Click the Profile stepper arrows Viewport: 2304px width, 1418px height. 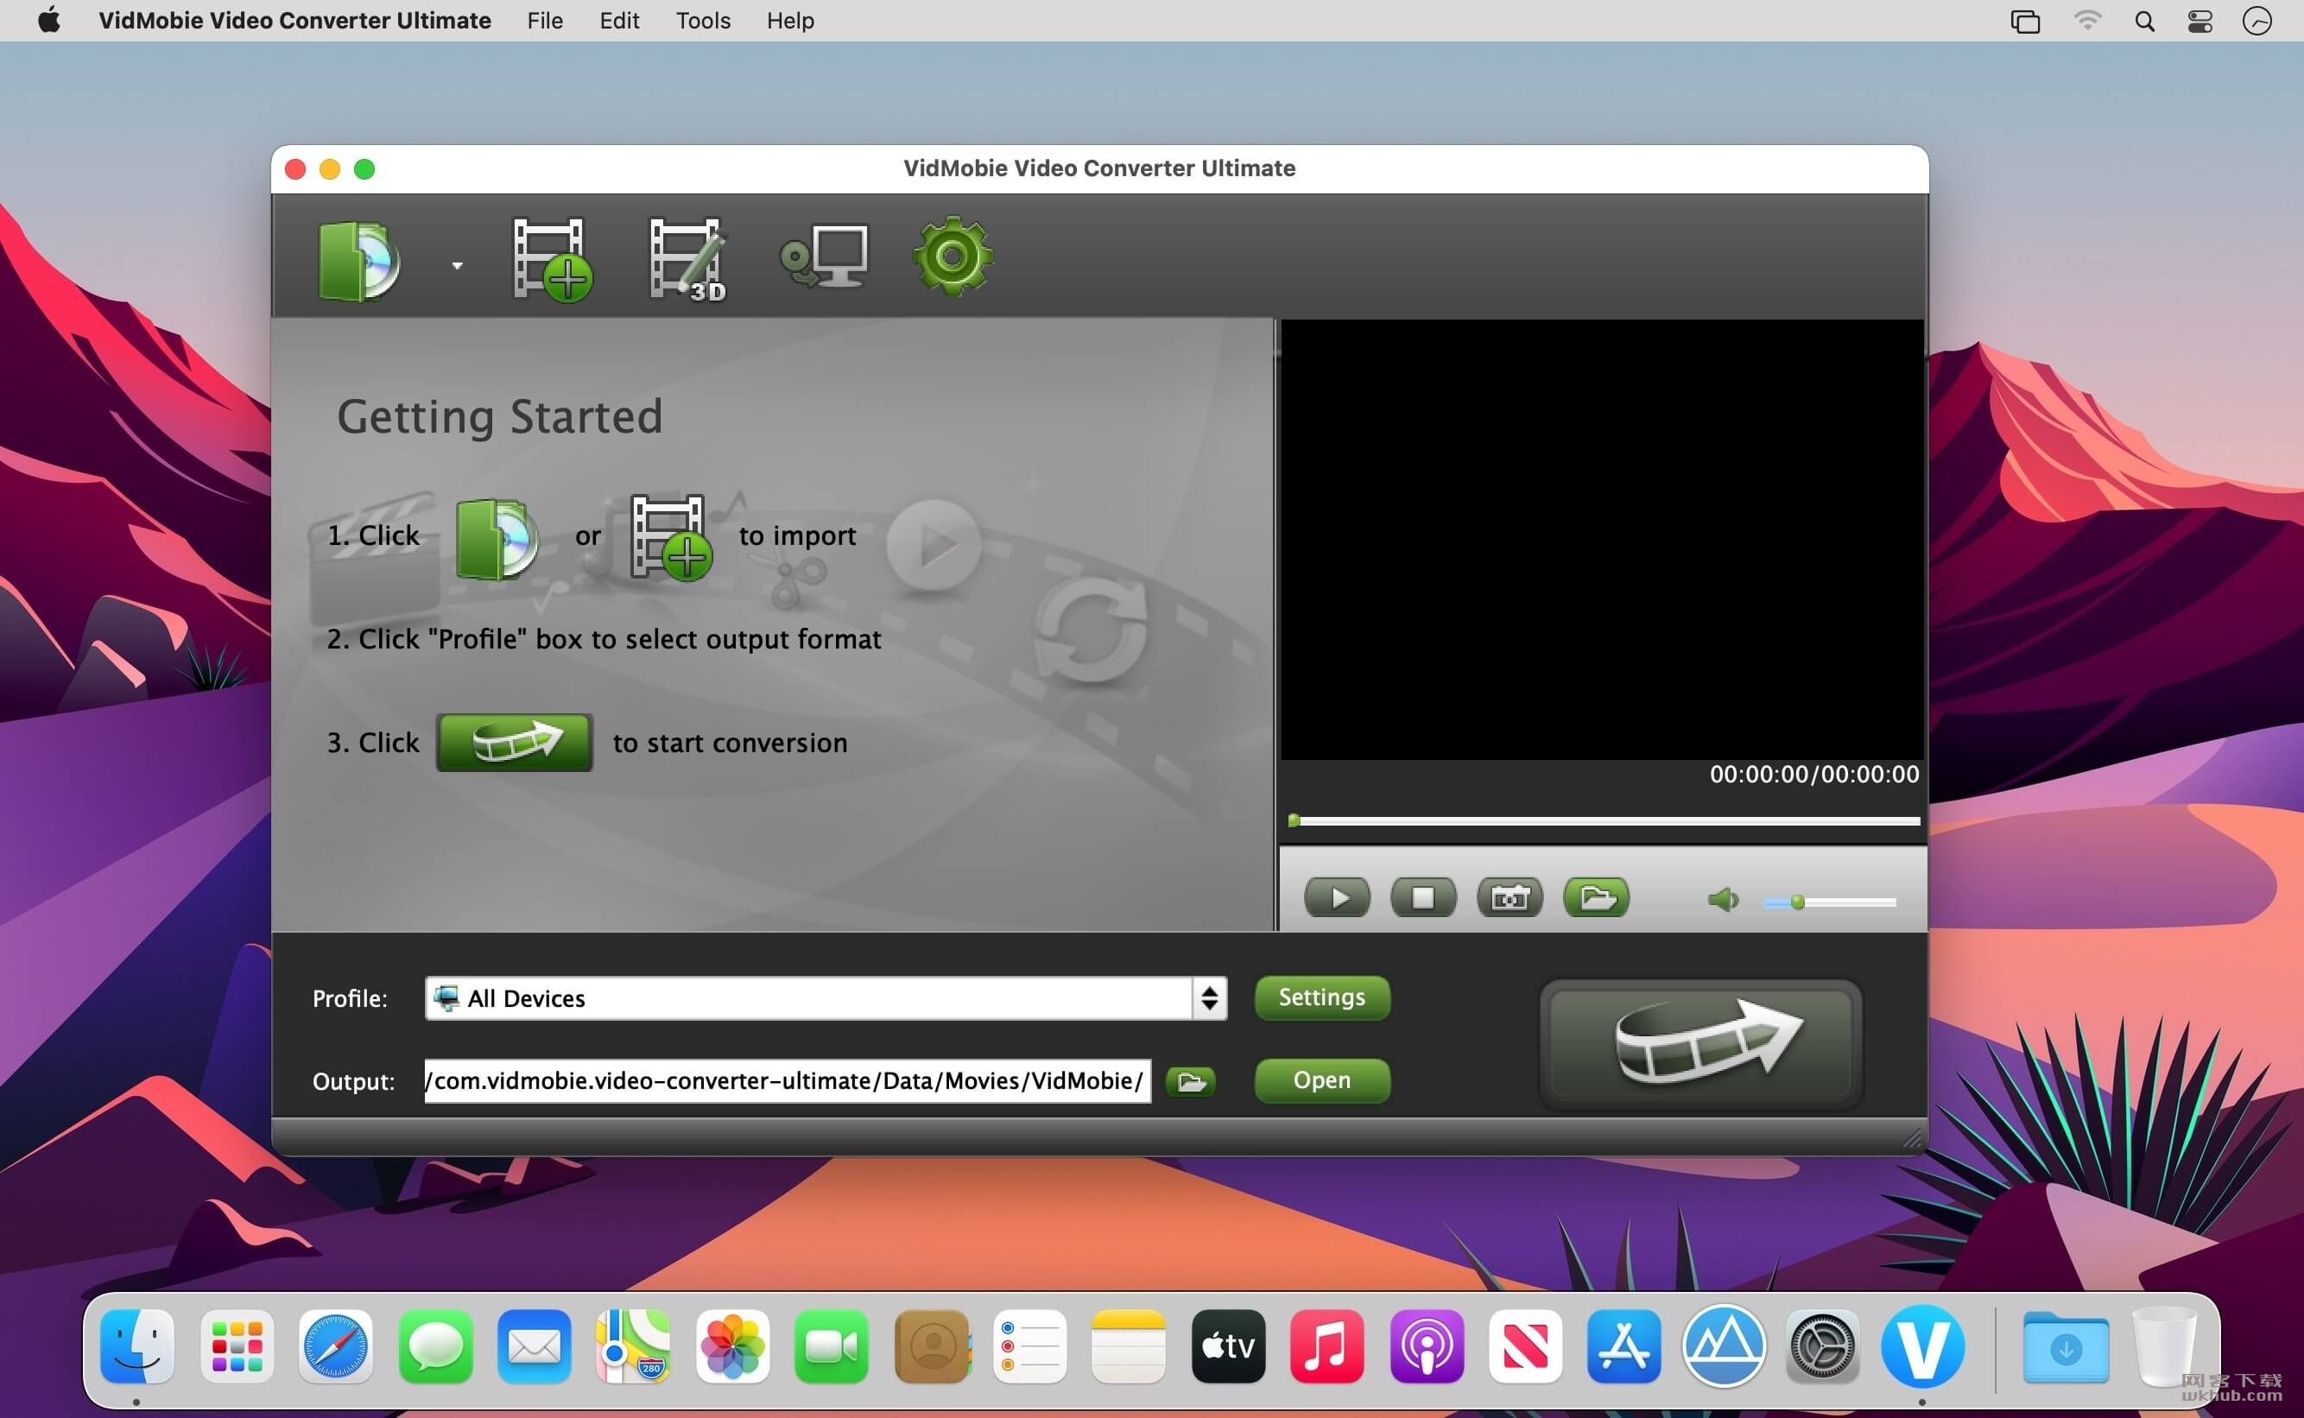(1210, 997)
